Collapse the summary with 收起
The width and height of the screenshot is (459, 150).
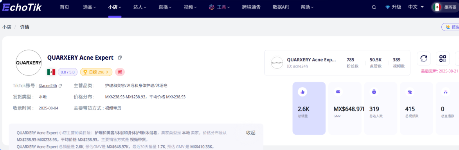[x=250, y=133]
